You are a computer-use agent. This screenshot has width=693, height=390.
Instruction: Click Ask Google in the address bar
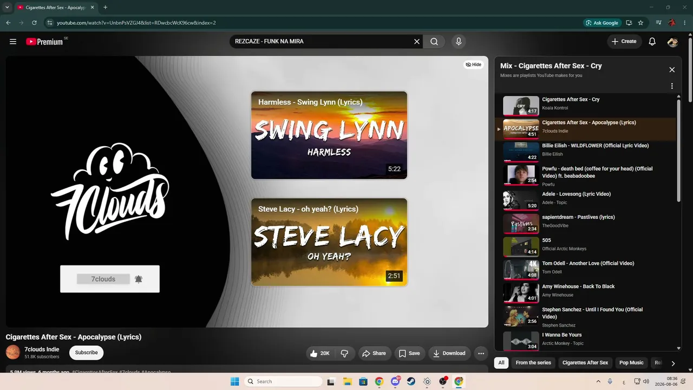602,23
